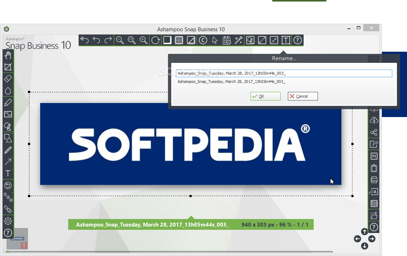Select the arrow drawing tool
407x256 pixels.
click(x=8, y=162)
